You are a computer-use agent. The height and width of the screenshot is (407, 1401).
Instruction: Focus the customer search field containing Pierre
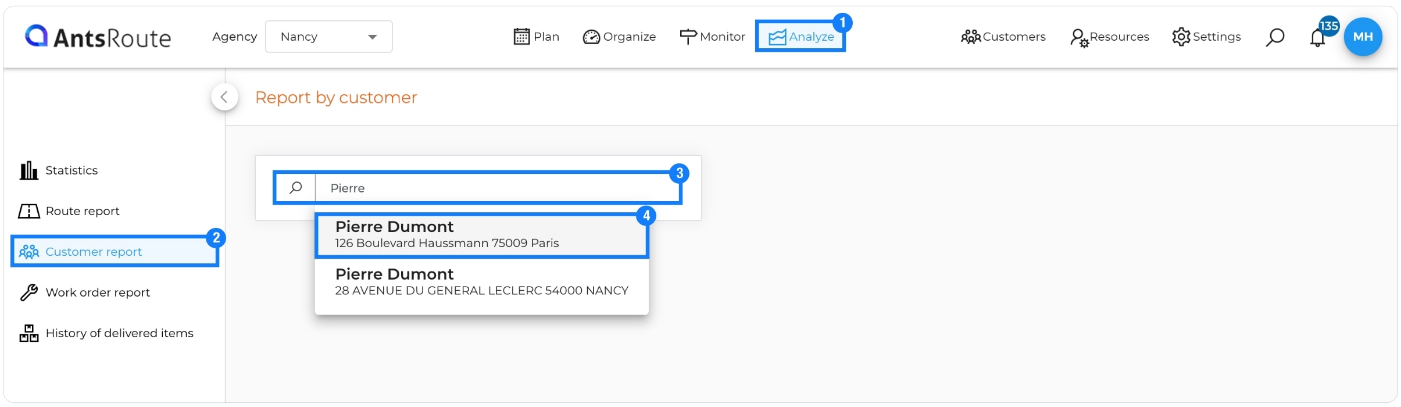tap(497, 188)
